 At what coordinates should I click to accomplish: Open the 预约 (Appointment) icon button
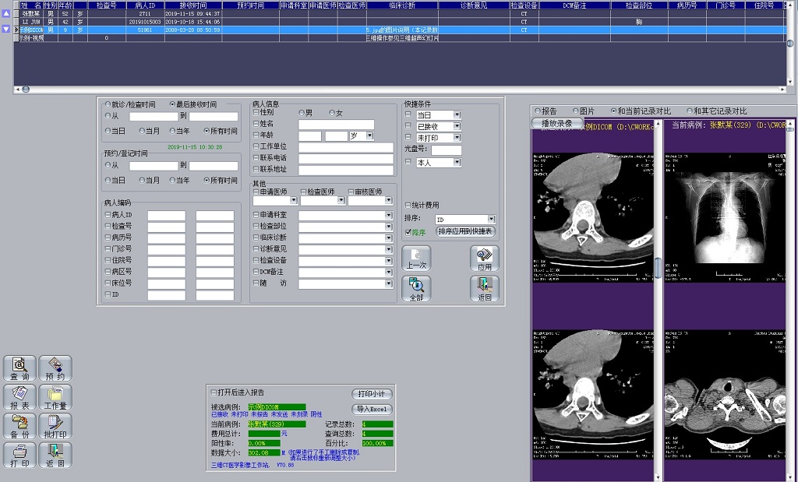[x=55, y=368]
